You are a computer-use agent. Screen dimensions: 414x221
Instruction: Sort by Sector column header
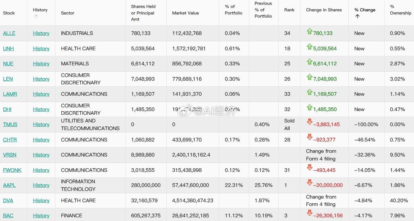coord(68,13)
